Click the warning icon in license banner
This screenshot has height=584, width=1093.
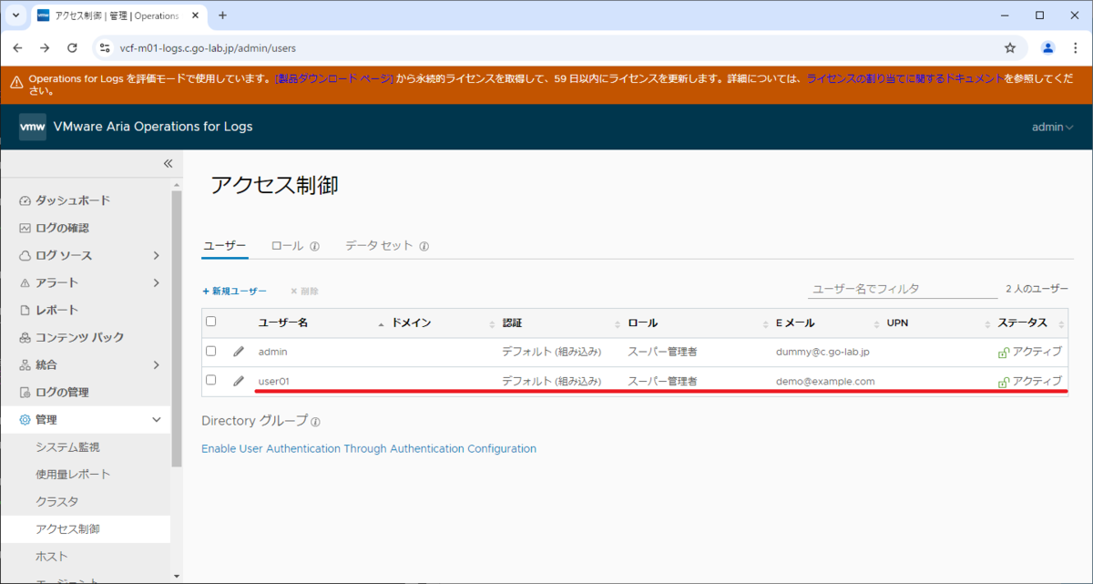click(x=16, y=80)
